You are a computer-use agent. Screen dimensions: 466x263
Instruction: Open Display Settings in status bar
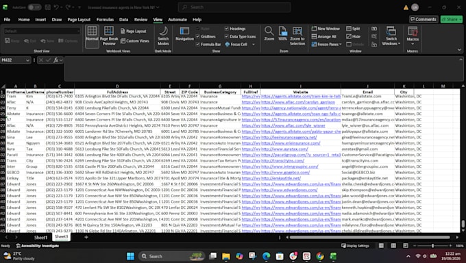355,246
